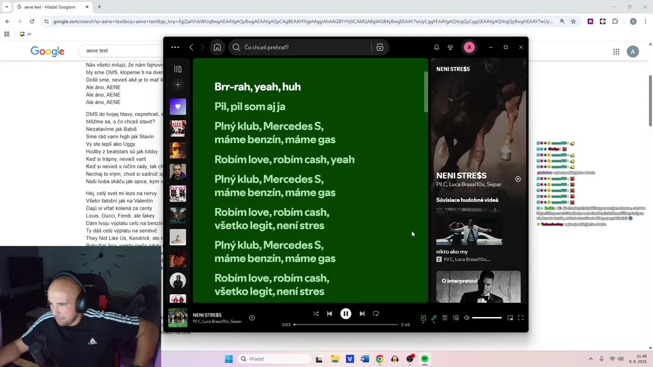Viewport: 653px width, 367px height.
Task: Create a new playlist with plus icon
Action: tap(178, 85)
